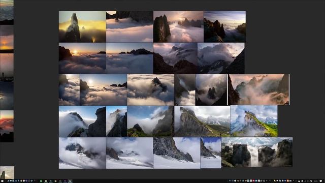
Task: Select small pinnacle in grey fog image
Action: click(x=211, y=90)
